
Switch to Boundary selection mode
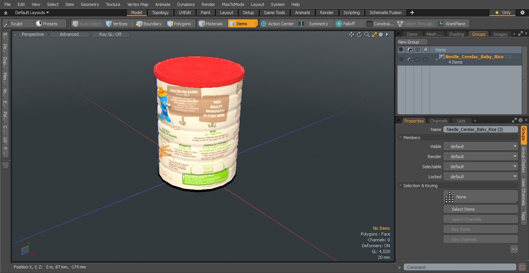(149, 24)
